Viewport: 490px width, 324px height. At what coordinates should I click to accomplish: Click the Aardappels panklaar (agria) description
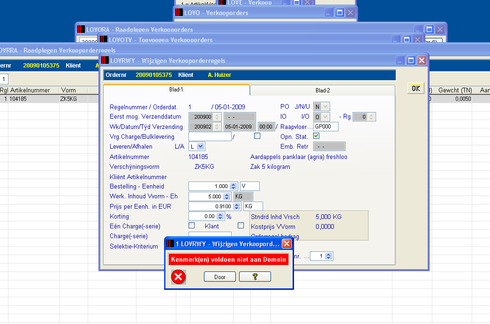[299, 157]
